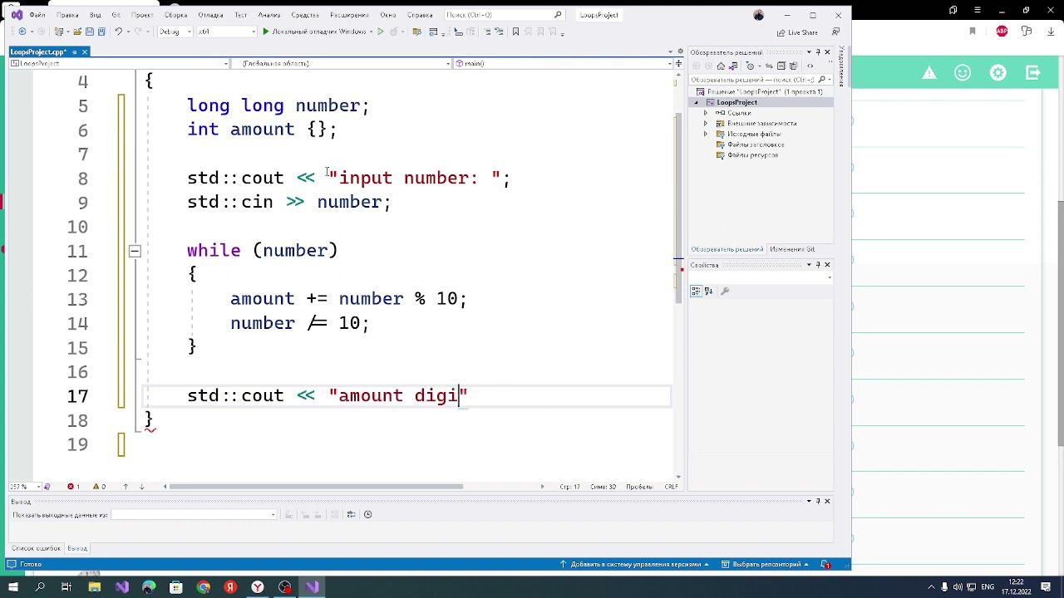This screenshot has height=598, width=1064.
Task: Click the Undo arrow in the toolbar
Action: 119,32
